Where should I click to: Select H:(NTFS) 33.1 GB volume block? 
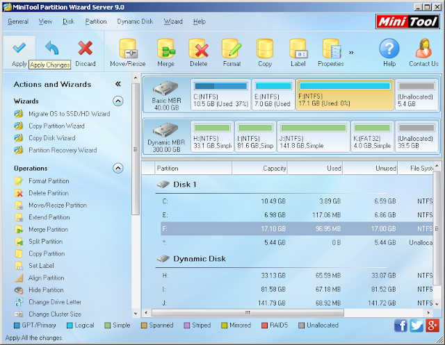212,137
